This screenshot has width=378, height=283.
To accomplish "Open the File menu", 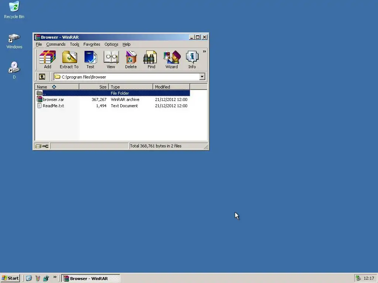I will tap(39, 44).
